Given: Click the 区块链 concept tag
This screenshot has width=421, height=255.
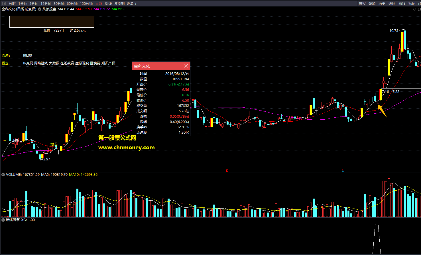Looking at the screenshot, I should [95, 63].
